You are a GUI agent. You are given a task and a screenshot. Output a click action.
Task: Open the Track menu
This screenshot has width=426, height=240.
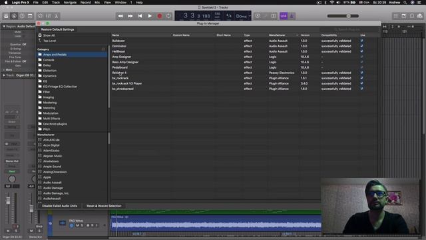tap(56, 3)
